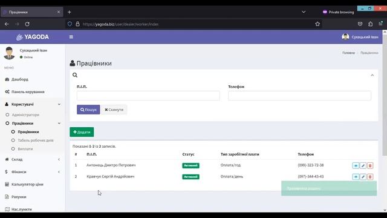Click the Скинути reset button
The image size is (387, 218).
coord(114,110)
